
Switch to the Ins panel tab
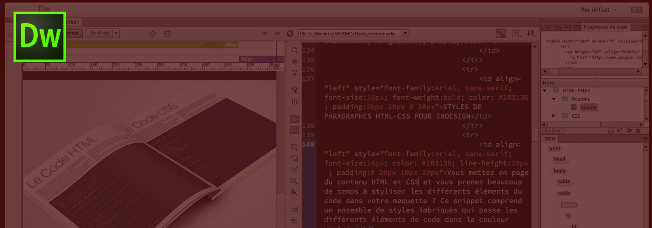pos(557,27)
